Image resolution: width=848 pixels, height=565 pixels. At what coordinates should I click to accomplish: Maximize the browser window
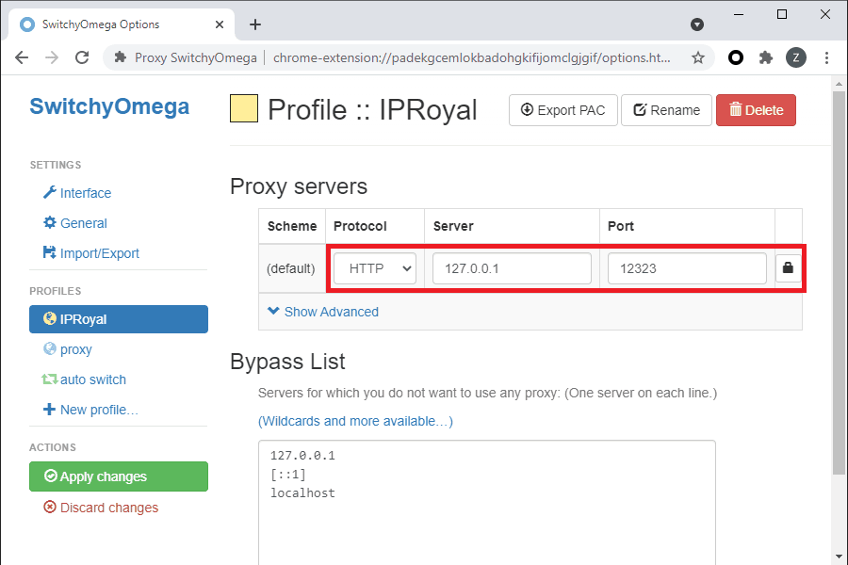pos(782,15)
